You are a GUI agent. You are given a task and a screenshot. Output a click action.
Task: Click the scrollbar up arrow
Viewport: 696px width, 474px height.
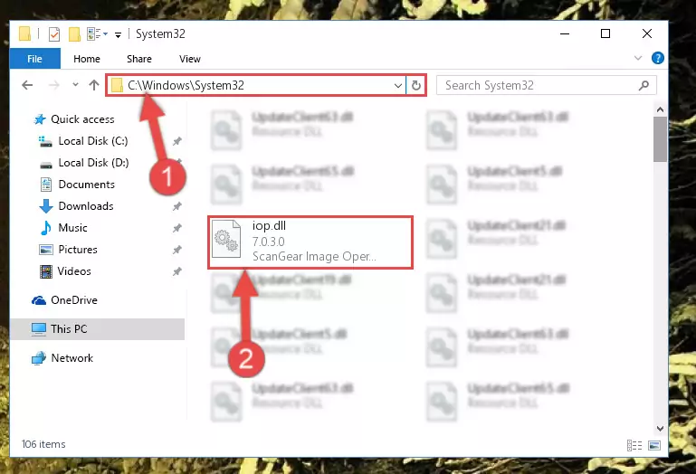[x=660, y=109]
